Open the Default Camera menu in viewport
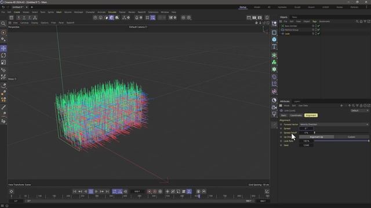This screenshot has width=371, height=208. 138,27
